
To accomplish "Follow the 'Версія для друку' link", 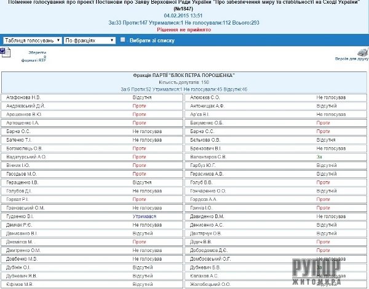I will point(351,60).
